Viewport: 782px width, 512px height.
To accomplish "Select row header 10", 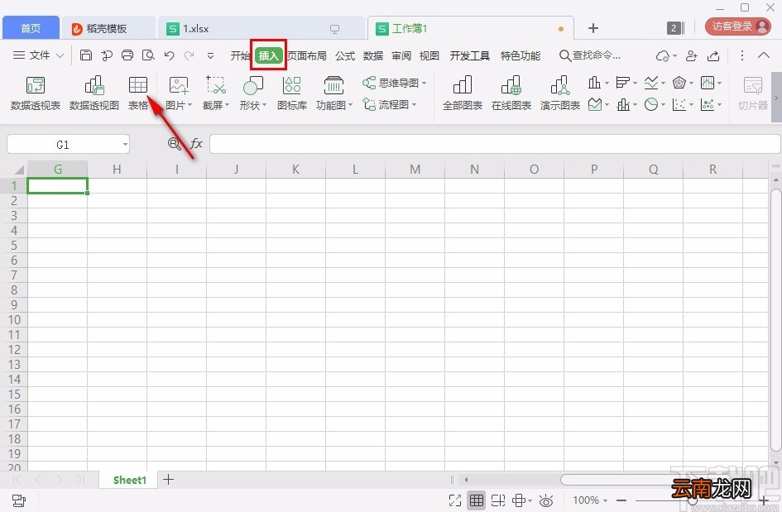I will point(14,319).
